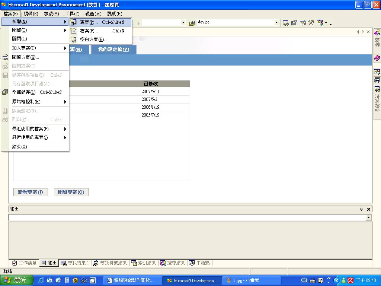This screenshot has height=286, width=381.
Task: Close the 輸出 output panel
Action: pyautogui.click(x=369, y=209)
